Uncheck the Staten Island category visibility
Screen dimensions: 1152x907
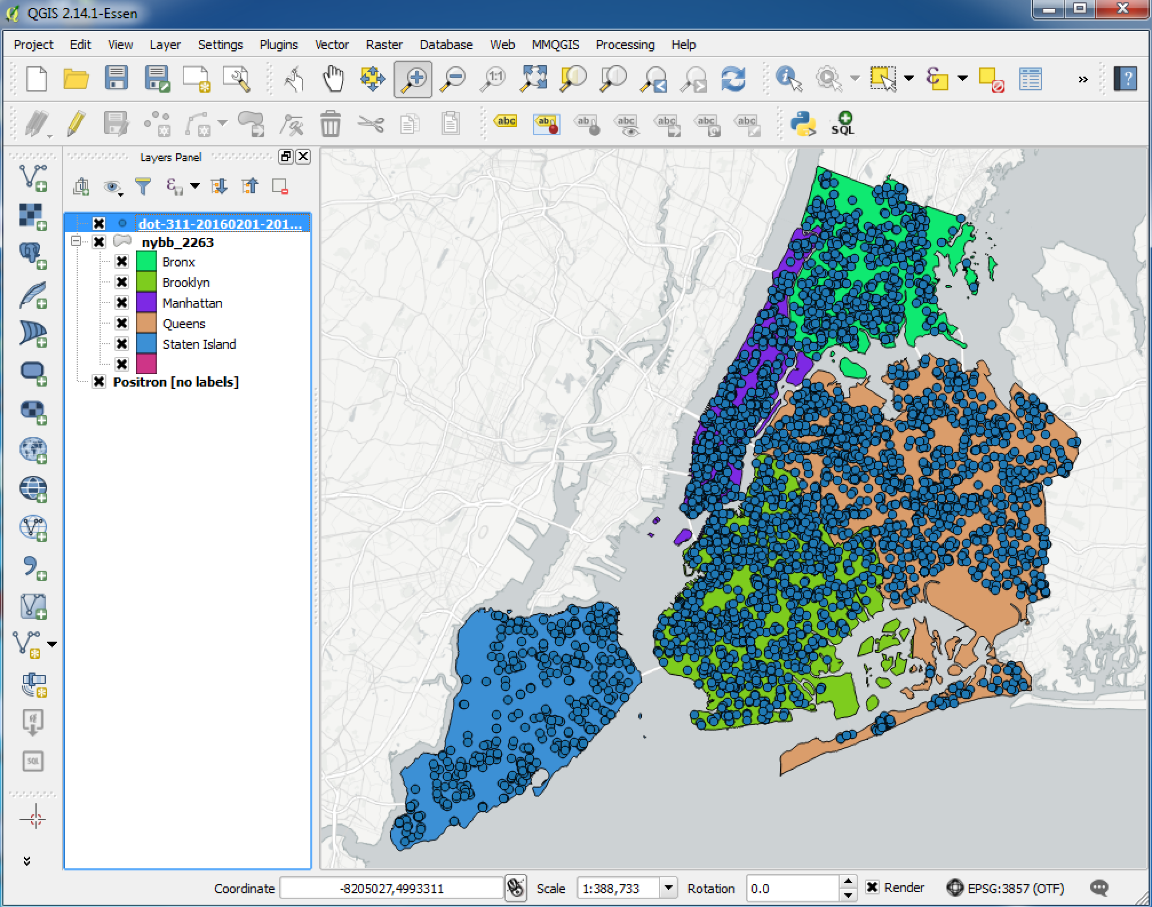click(x=122, y=344)
